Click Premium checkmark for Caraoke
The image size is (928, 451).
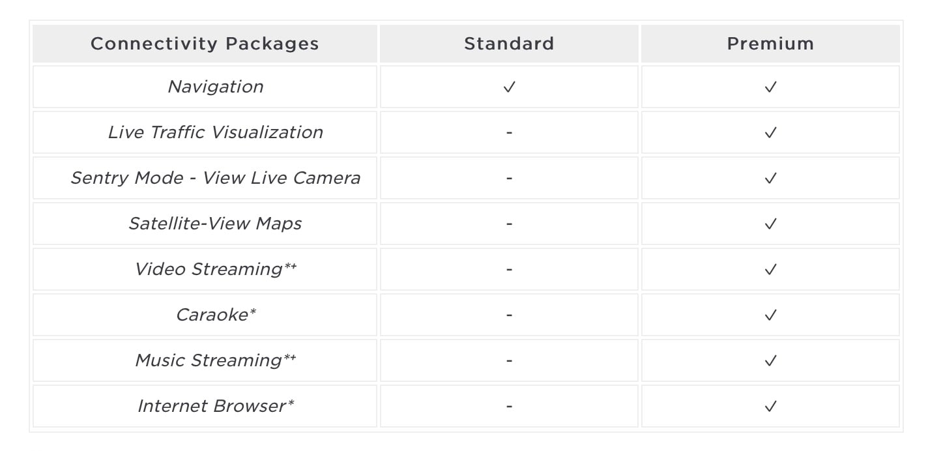[770, 315]
